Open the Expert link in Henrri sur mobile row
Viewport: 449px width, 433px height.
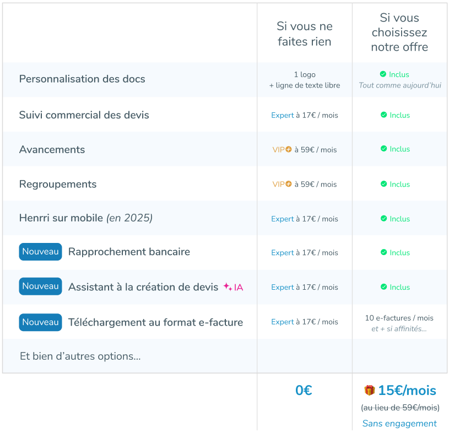(282, 219)
